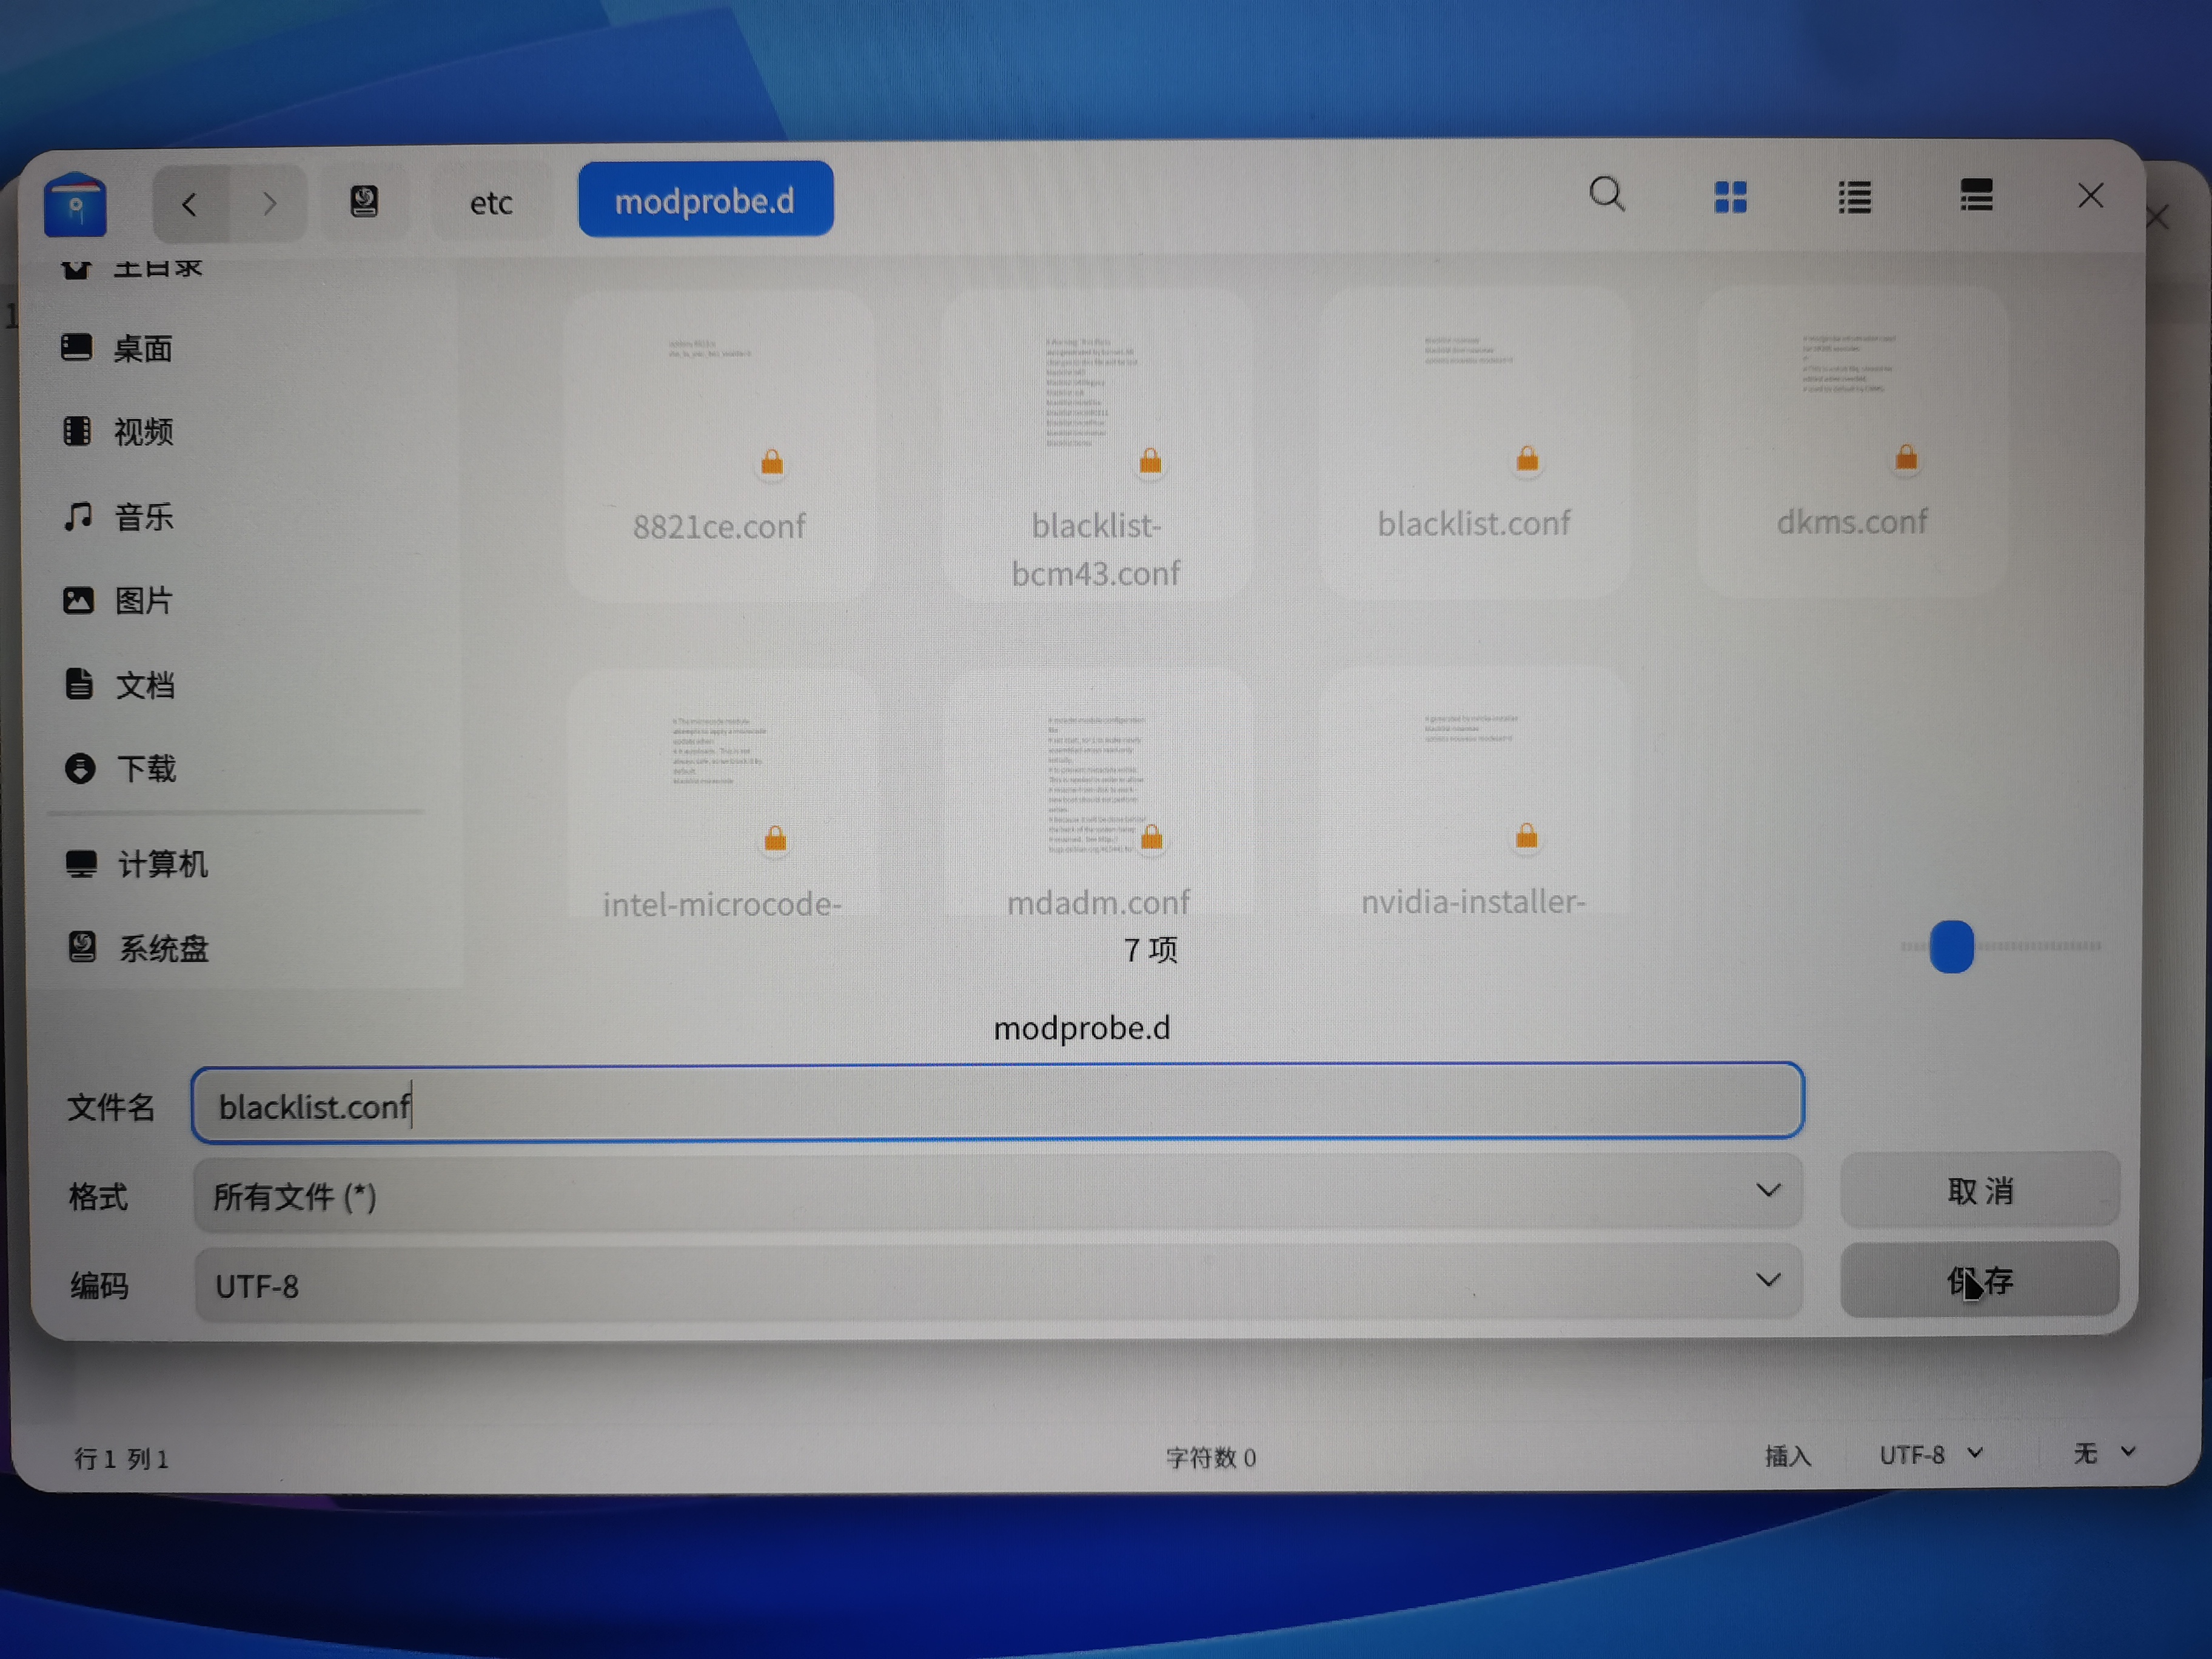This screenshot has height=1659, width=2212.
Task: Select the etc breadcrumb tab
Action: tap(491, 203)
